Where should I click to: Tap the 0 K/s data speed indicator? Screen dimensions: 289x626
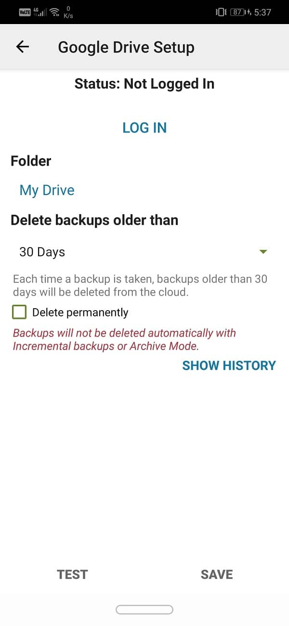click(x=68, y=12)
